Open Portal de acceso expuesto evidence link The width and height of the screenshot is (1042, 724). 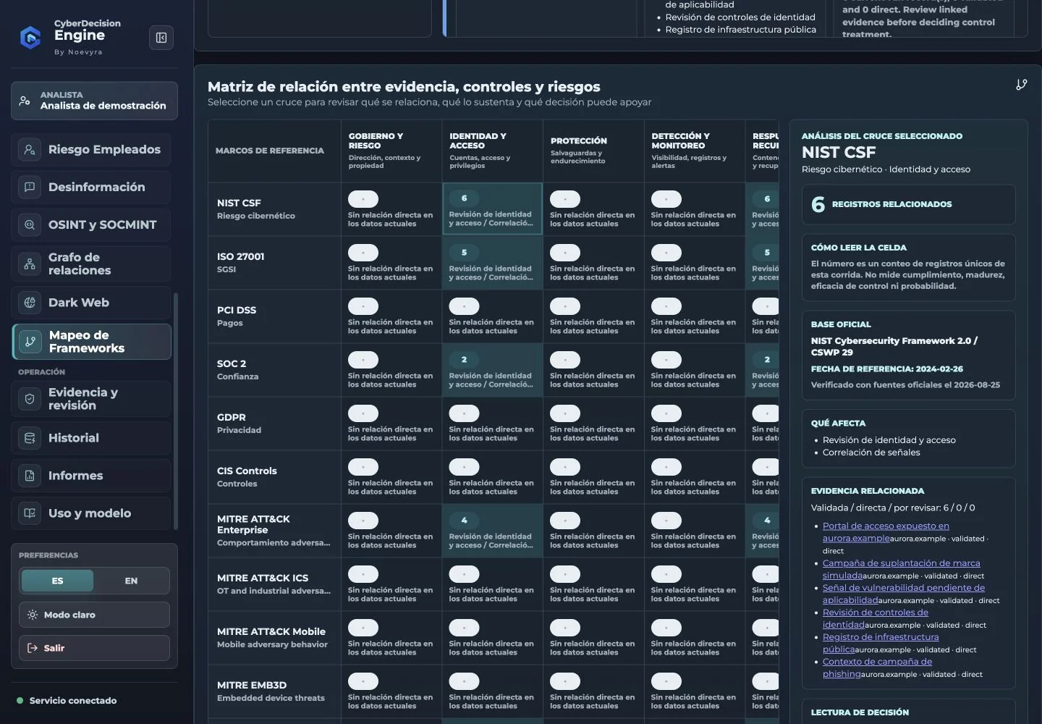(x=886, y=532)
